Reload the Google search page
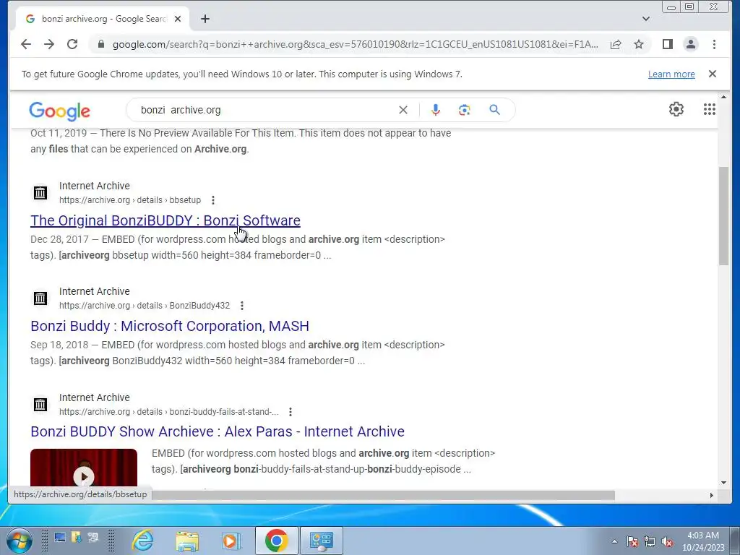740x555 pixels. [x=72, y=44]
